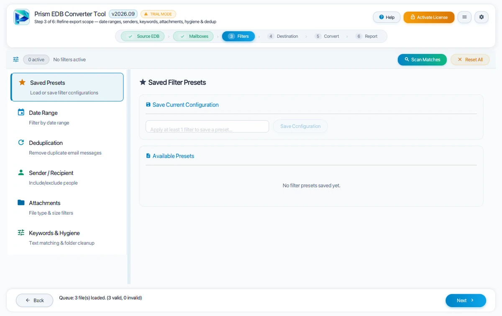The height and width of the screenshot is (316, 502).
Task: Go to the Mailboxes step
Action: (193, 36)
